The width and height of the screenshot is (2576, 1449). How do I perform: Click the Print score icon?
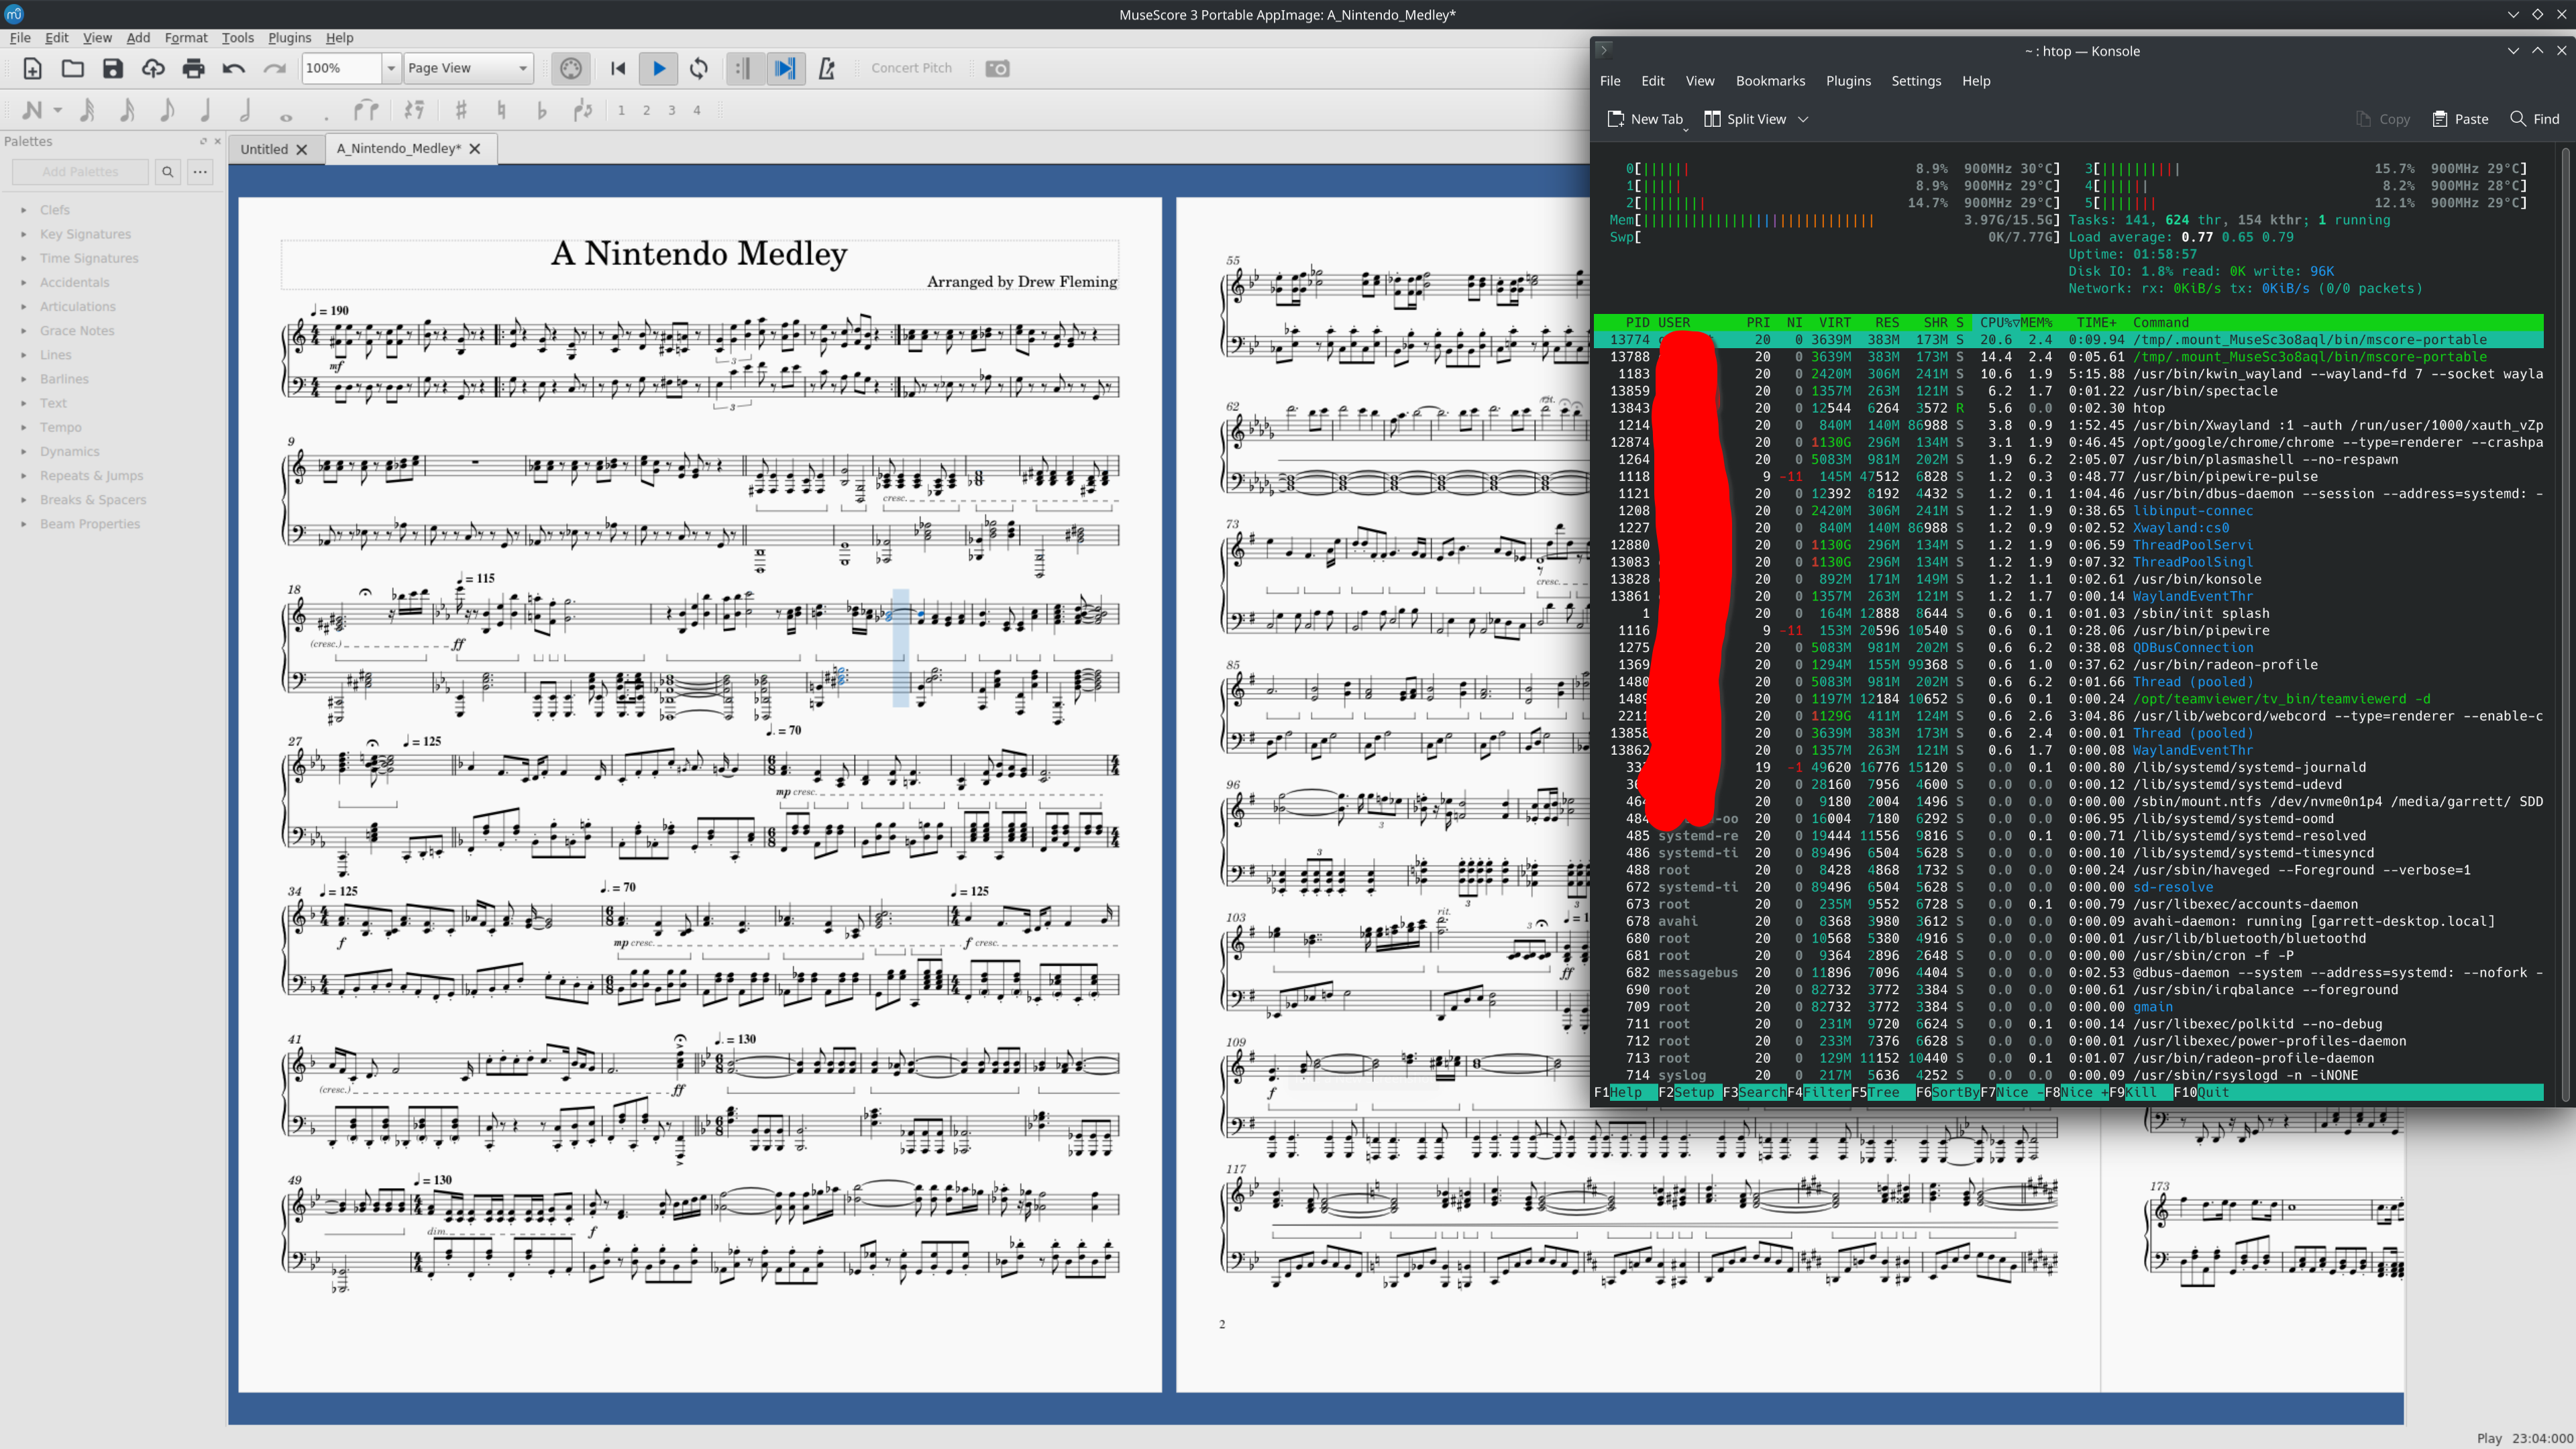point(193,68)
